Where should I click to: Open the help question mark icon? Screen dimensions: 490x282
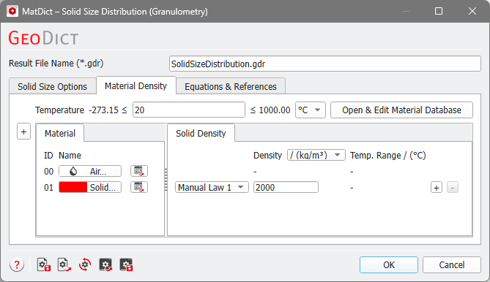[17, 265]
